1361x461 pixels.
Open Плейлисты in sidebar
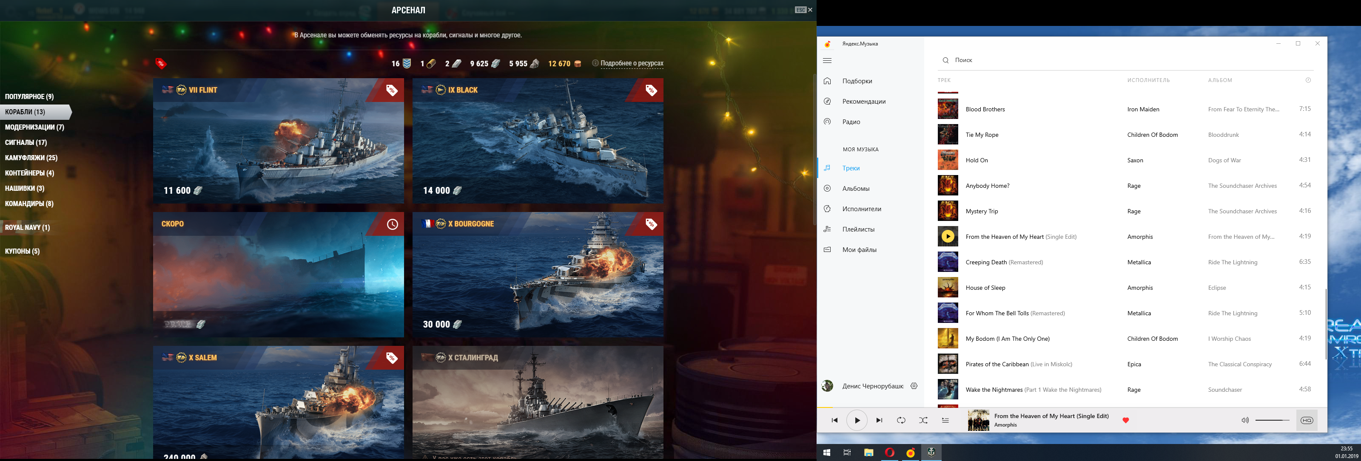click(x=858, y=229)
